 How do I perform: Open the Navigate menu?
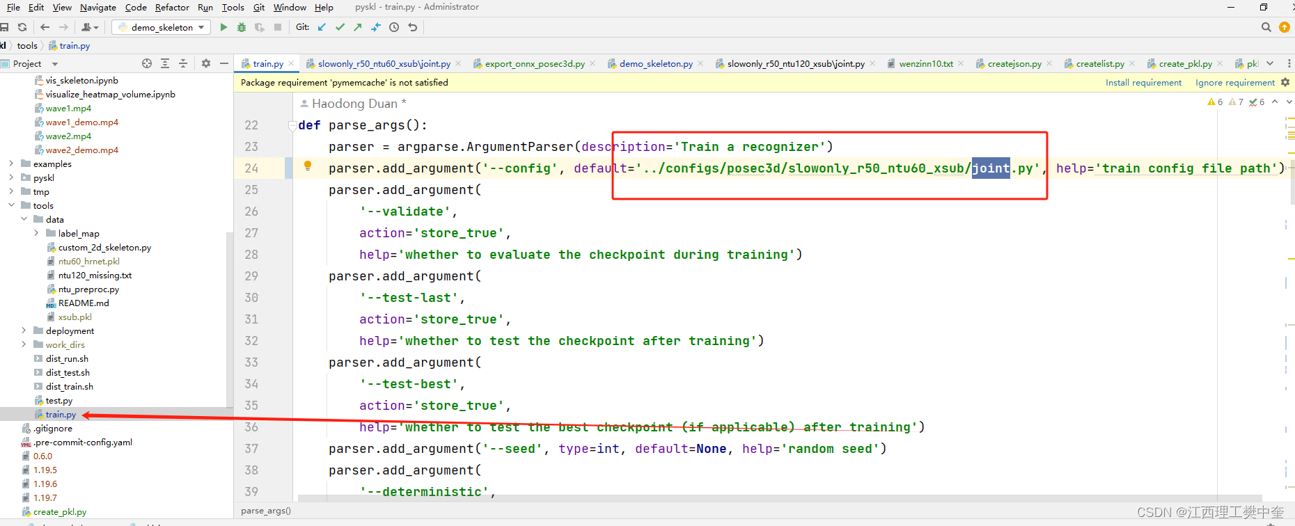click(x=97, y=7)
